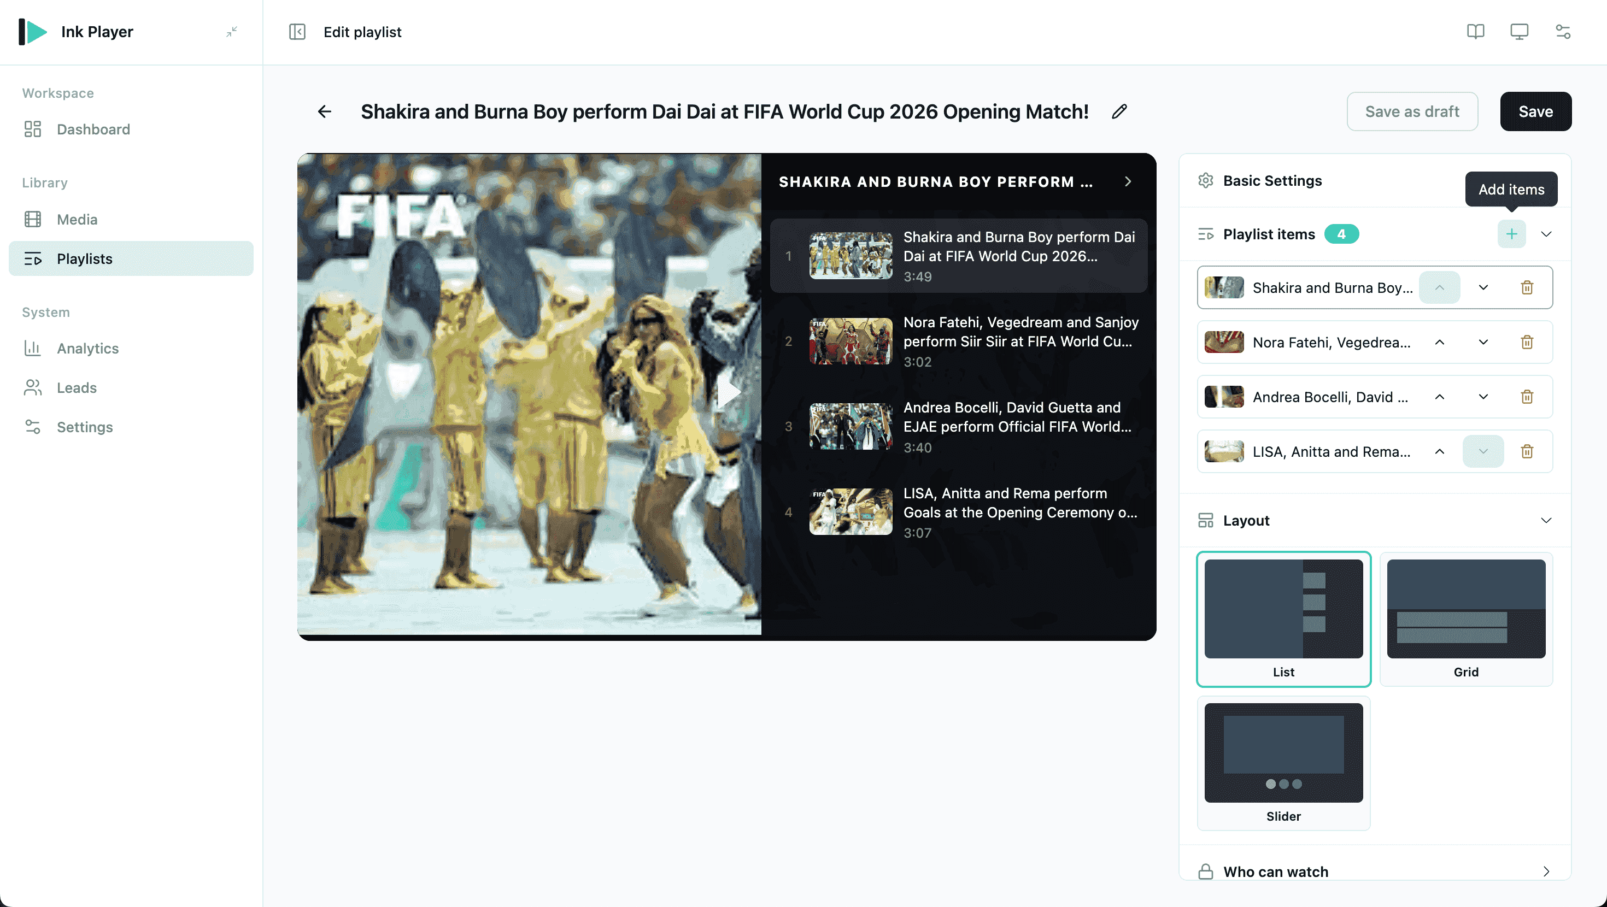Screen dimensions: 1607x907
Task: Open Settings in the sidebar
Action: [x=131, y=427]
